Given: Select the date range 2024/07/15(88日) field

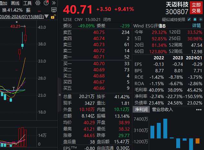Looking at the screenshot, I should pyautogui.click(x=22, y=17).
